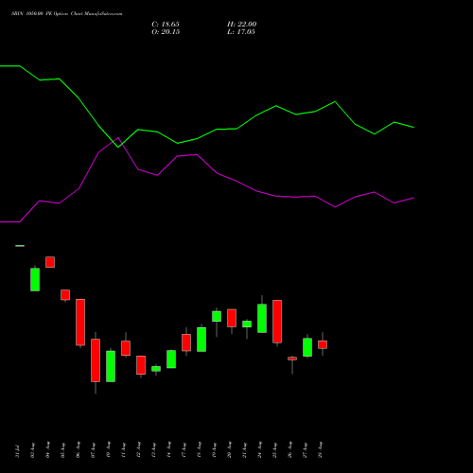Click the small green candlestick for 21 Aug
473x473 pixels.
point(247,324)
